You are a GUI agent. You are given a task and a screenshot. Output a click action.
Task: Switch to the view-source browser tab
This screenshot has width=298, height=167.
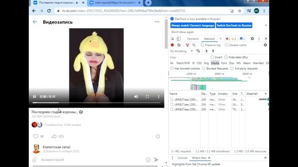[x=115, y=3]
